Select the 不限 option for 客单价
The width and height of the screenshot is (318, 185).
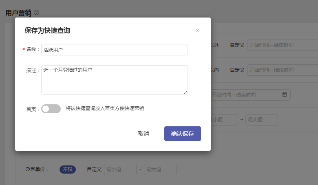(x=68, y=170)
